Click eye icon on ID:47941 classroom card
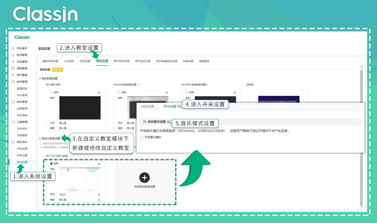 click(x=234, y=93)
